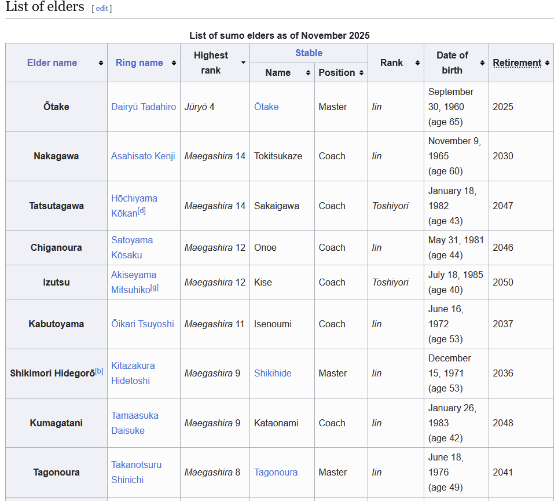Open the Ring name header link

139,63
